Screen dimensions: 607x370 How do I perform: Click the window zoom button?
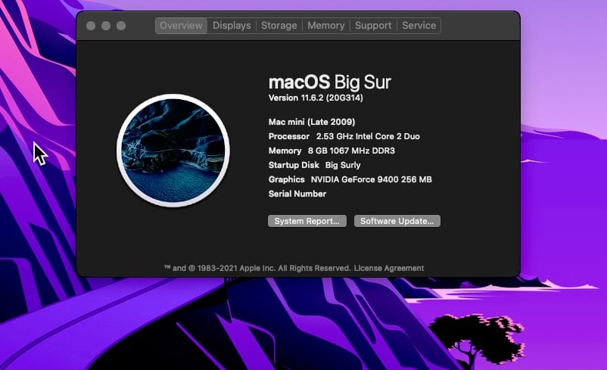pos(121,26)
